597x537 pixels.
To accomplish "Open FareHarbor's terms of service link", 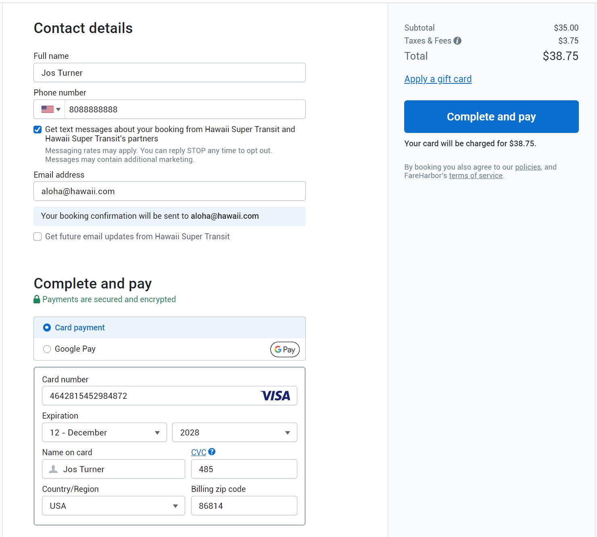I will [x=476, y=176].
